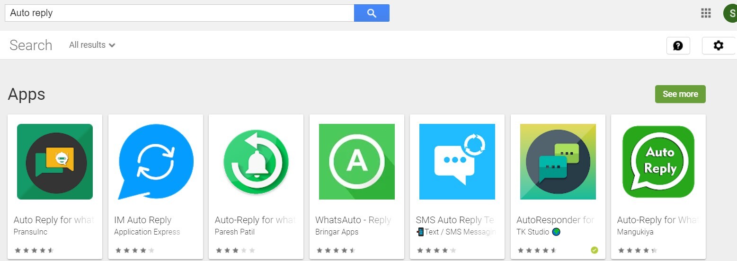This screenshot has width=737, height=261.
Task: Open the IM Auto Reply app icon
Action: [x=156, y=162]
